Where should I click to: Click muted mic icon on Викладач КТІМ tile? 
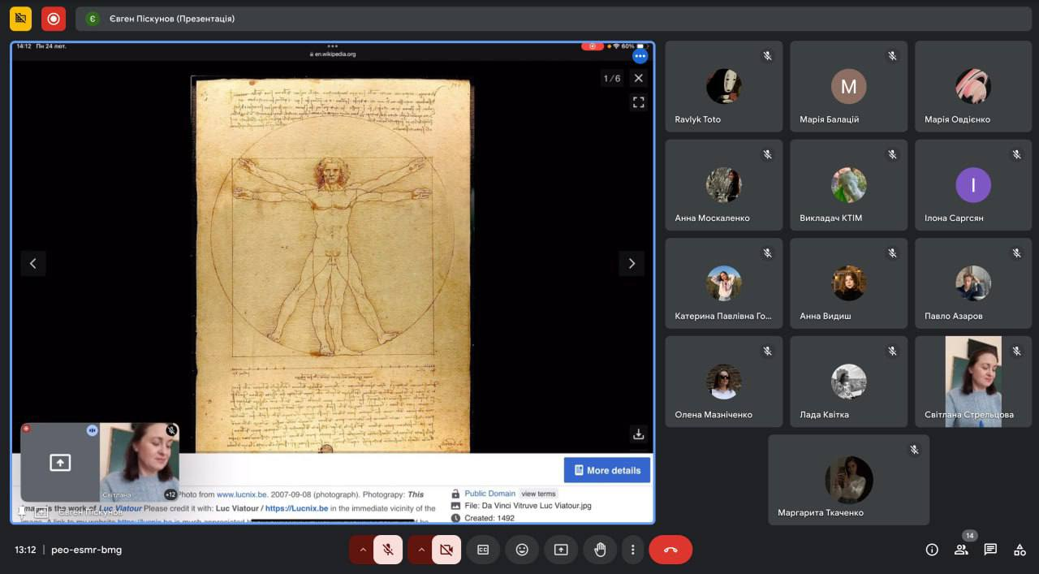(892, 154)
